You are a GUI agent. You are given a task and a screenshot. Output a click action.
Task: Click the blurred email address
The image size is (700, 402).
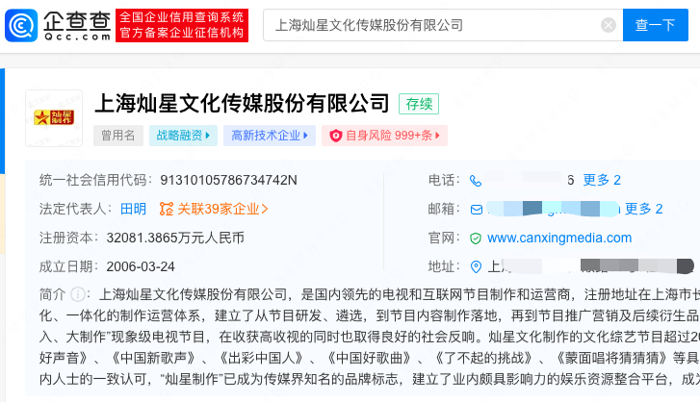554,209
